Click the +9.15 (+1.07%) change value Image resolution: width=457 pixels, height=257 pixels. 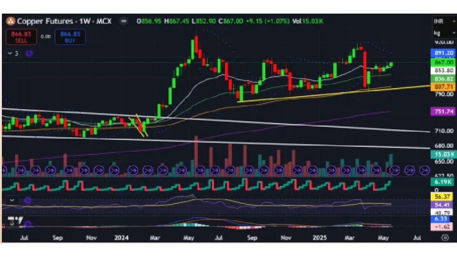[x=267, y=21]
